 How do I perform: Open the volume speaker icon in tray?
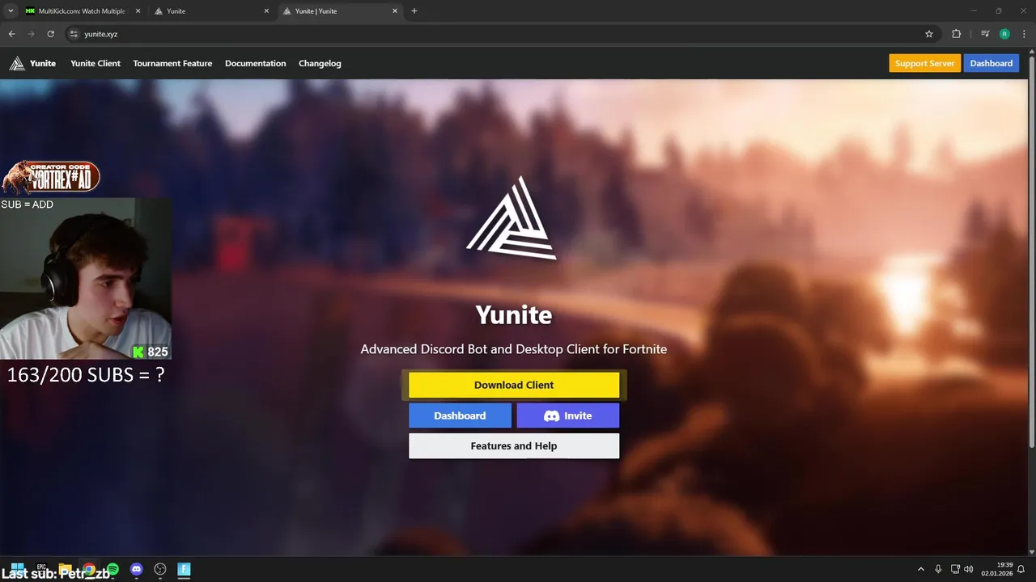pyautogui.click(x=969, y=570)
